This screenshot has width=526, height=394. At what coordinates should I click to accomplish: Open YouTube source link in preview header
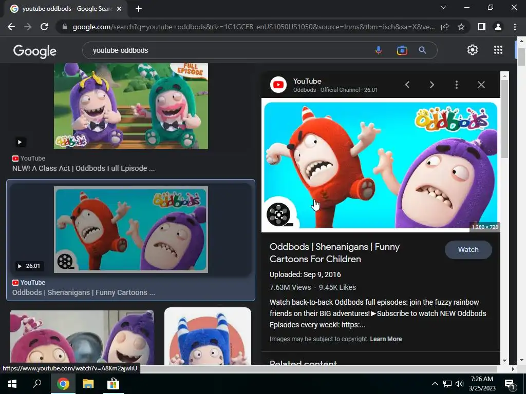pyautogui.click(x=324, y=85)
